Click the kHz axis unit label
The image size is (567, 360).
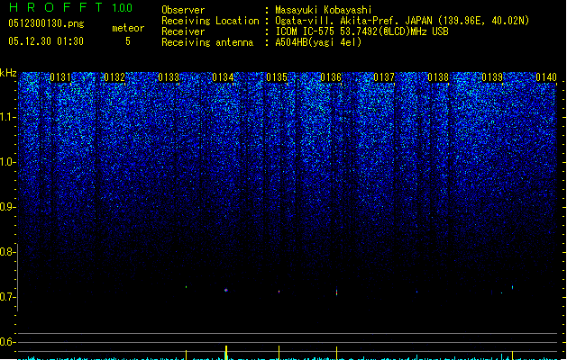(x=8, y=73)
